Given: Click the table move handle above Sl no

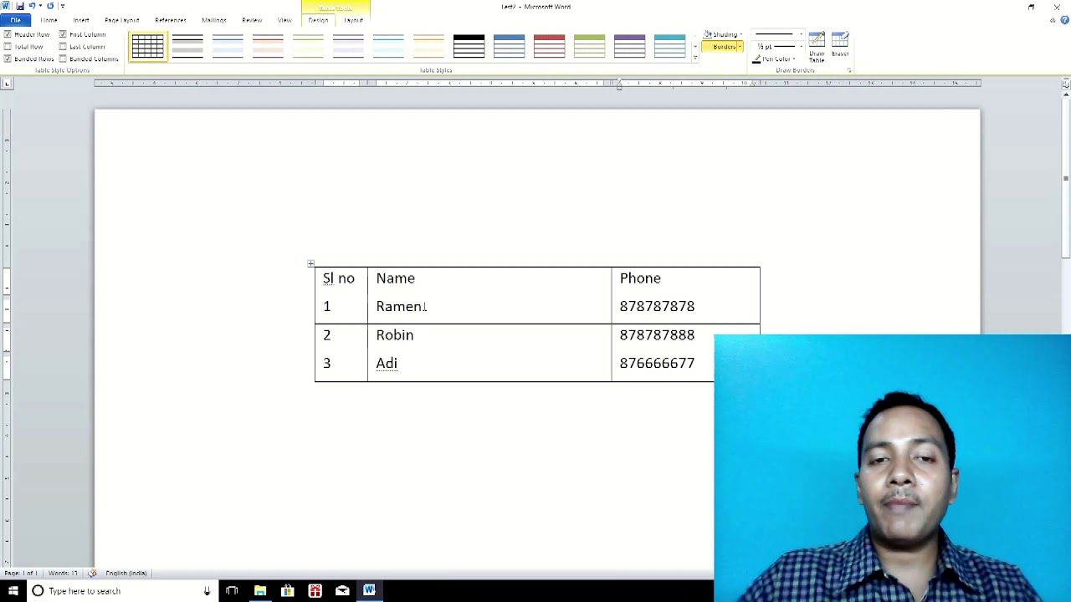Looking at the screenshot, I should click(310, 263).
